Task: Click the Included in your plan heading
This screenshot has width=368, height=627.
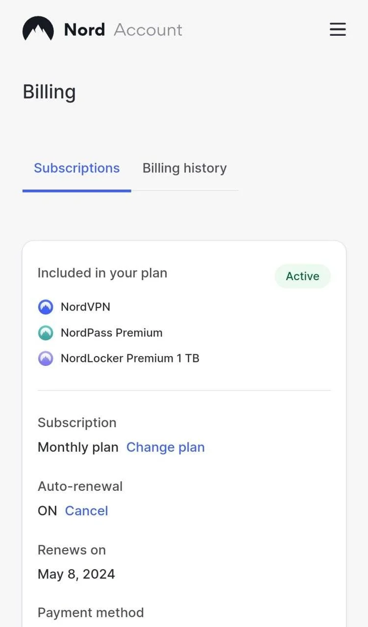Action: (x=102, y=273)
